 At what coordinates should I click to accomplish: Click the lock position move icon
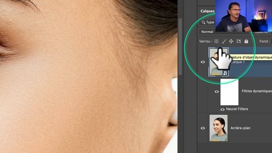[231, 41]
